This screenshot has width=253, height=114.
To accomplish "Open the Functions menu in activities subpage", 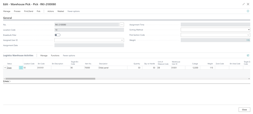I will pyautogui.click(x=55, y=55).
